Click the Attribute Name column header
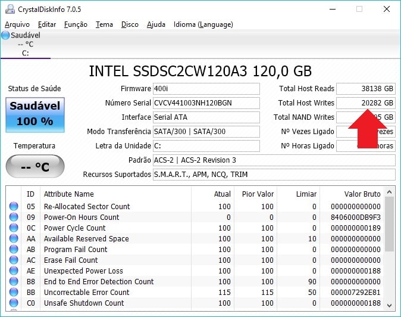 pyautogui.click(x=115, y=194)
